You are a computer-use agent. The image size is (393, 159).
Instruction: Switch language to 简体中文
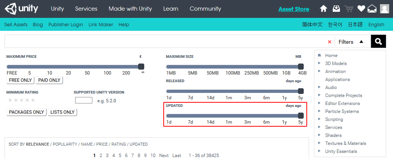pyautogui.click(x=312, y=24)
